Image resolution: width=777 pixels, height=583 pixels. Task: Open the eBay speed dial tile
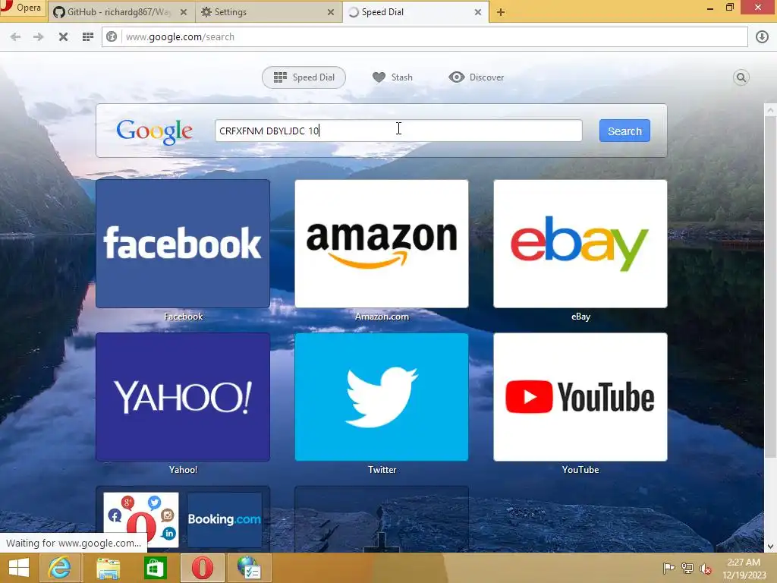[580, 244]
